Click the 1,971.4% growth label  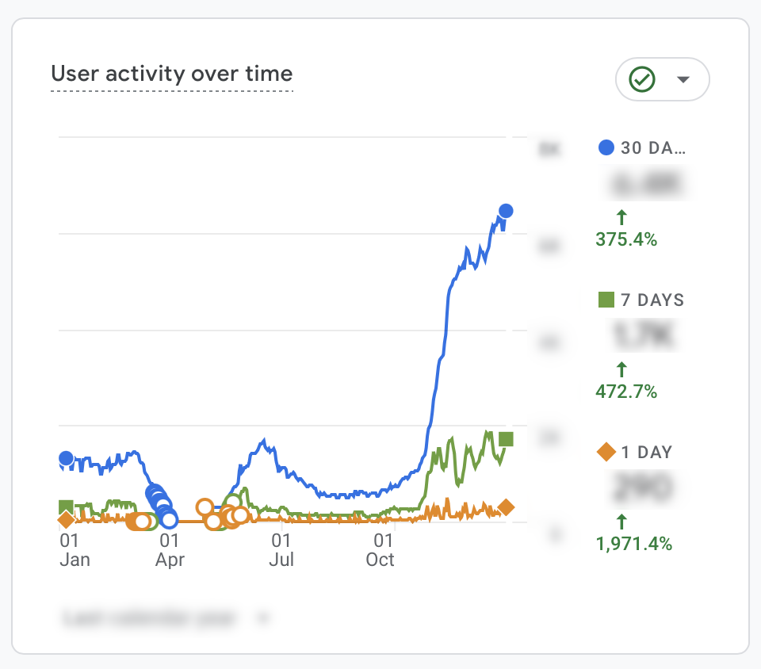coord(633,543)
